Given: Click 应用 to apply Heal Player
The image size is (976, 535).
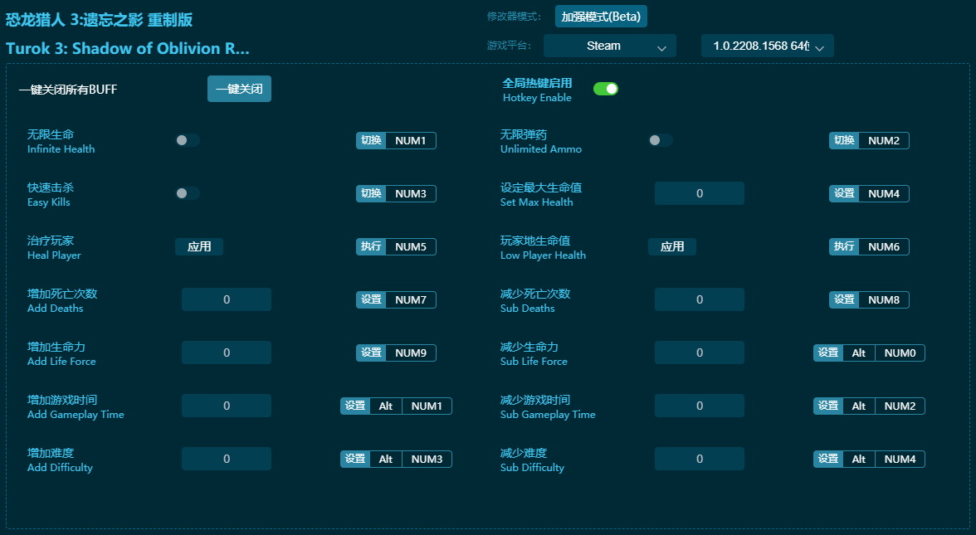Looking at the screenshot, I should 199,246.
